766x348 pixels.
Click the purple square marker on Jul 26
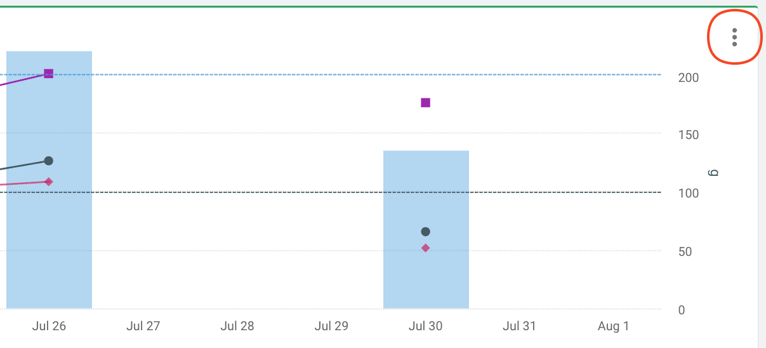[49, 74]
